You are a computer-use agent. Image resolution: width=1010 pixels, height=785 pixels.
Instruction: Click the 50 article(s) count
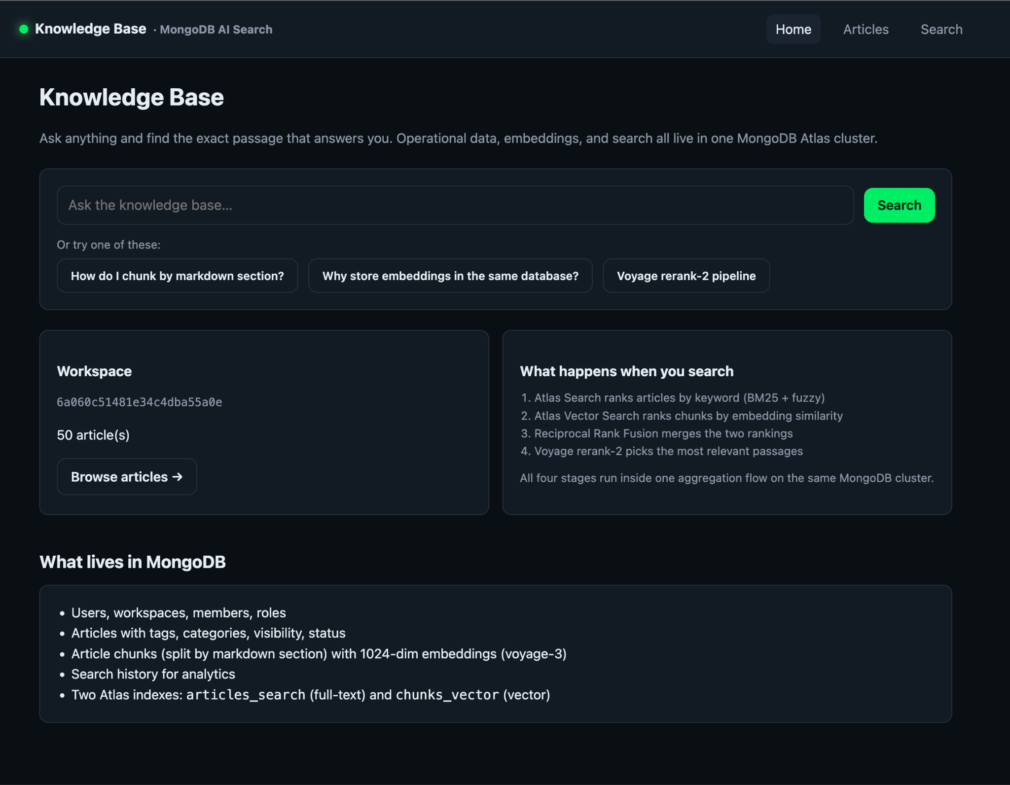point(93,435)
